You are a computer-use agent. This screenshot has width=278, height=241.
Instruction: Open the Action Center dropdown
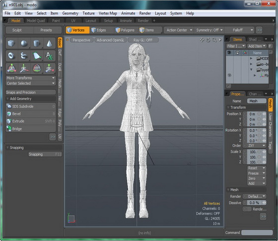[x=179, y=30]
